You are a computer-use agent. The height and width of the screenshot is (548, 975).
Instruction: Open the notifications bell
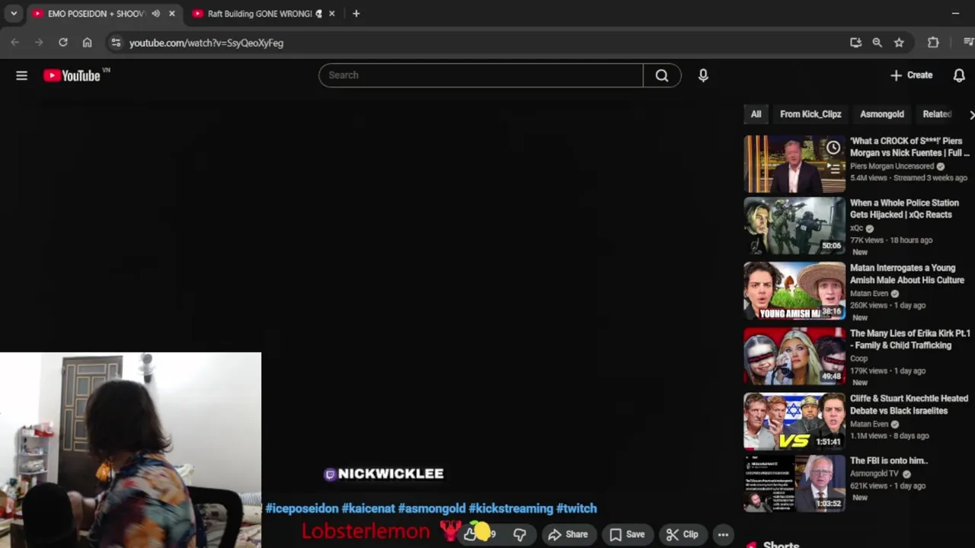point(959,75)
